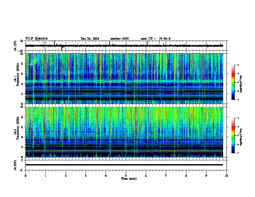Viewport: 255px width, 197px height.
Task: Click the ch.2 log(PSD) color scale caption
Action: (241, 137)
